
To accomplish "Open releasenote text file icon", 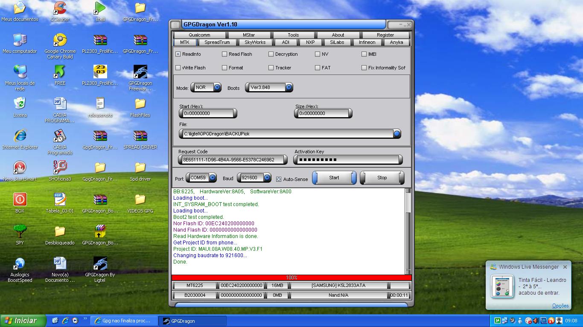I will tap(100, 107).
